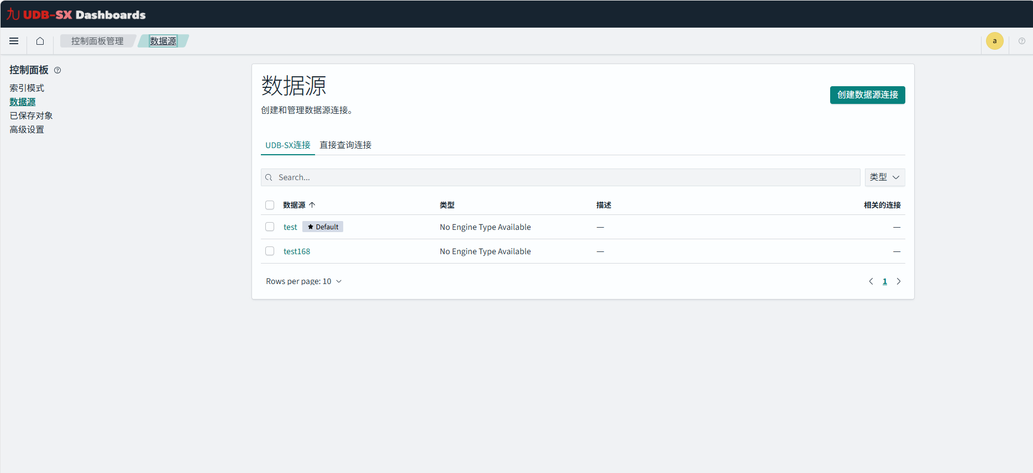Screen dimensions: 1033x473
Task: Click the 创建数据源连接 button
Action: point(867,95)
